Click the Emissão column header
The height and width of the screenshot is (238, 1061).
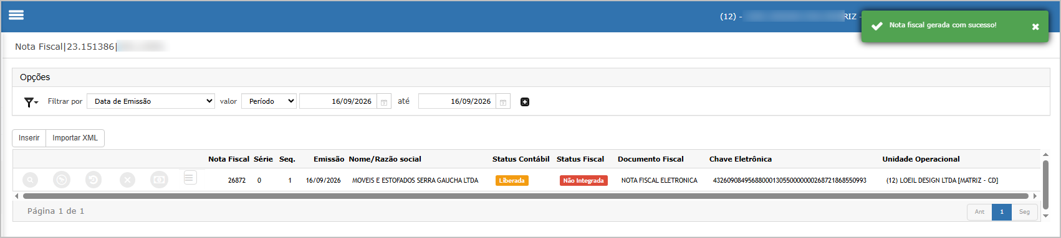[x=329, y=159]
